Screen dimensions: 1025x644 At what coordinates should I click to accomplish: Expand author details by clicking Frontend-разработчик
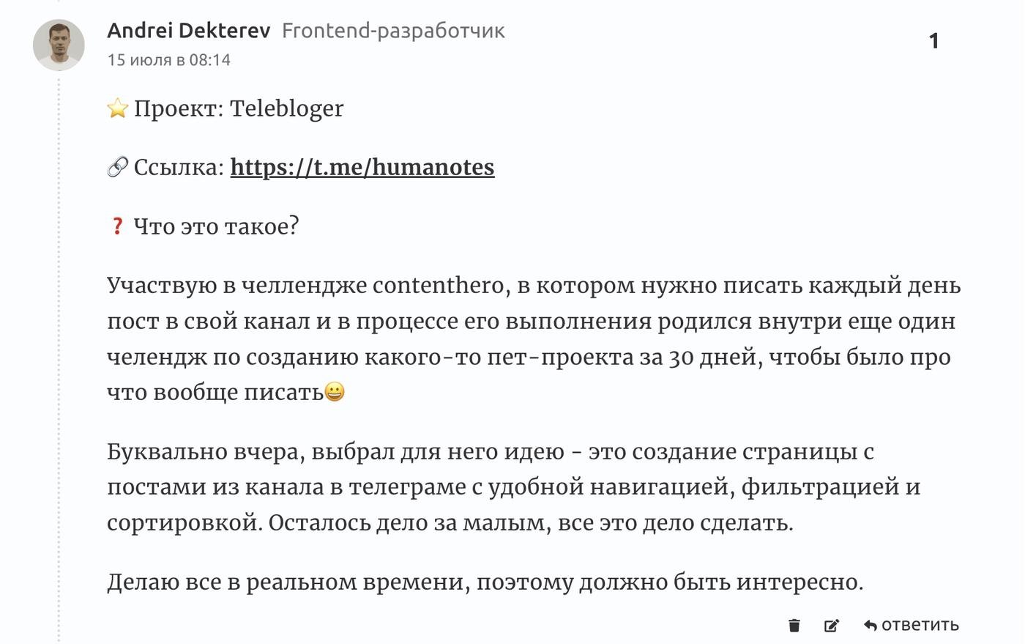393,32
